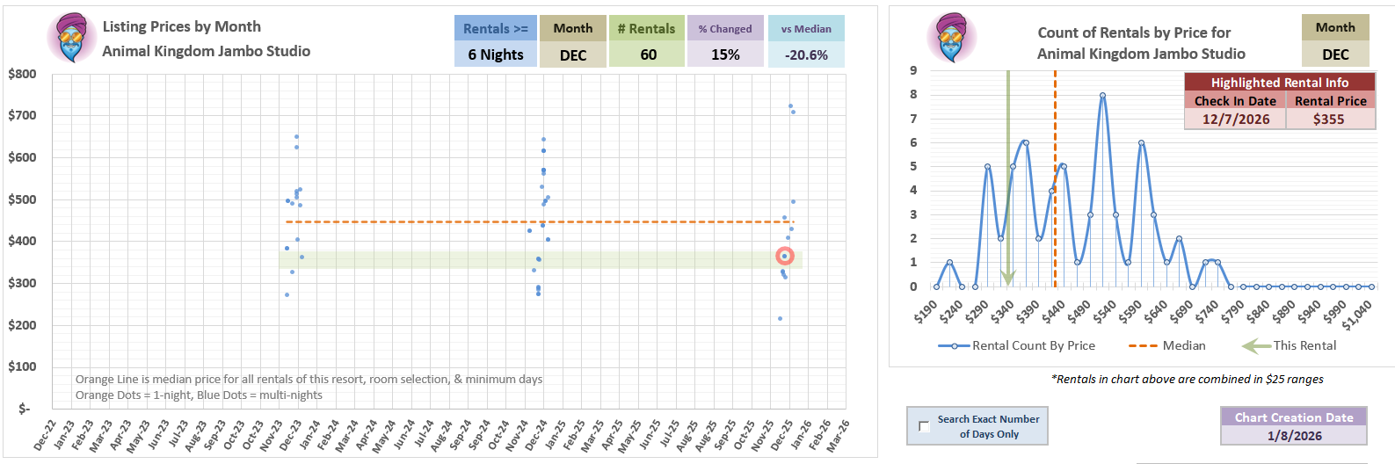
Task: Click the red circled highlighted rental dot
Action: pyautogui.click(x=785, y=256)
